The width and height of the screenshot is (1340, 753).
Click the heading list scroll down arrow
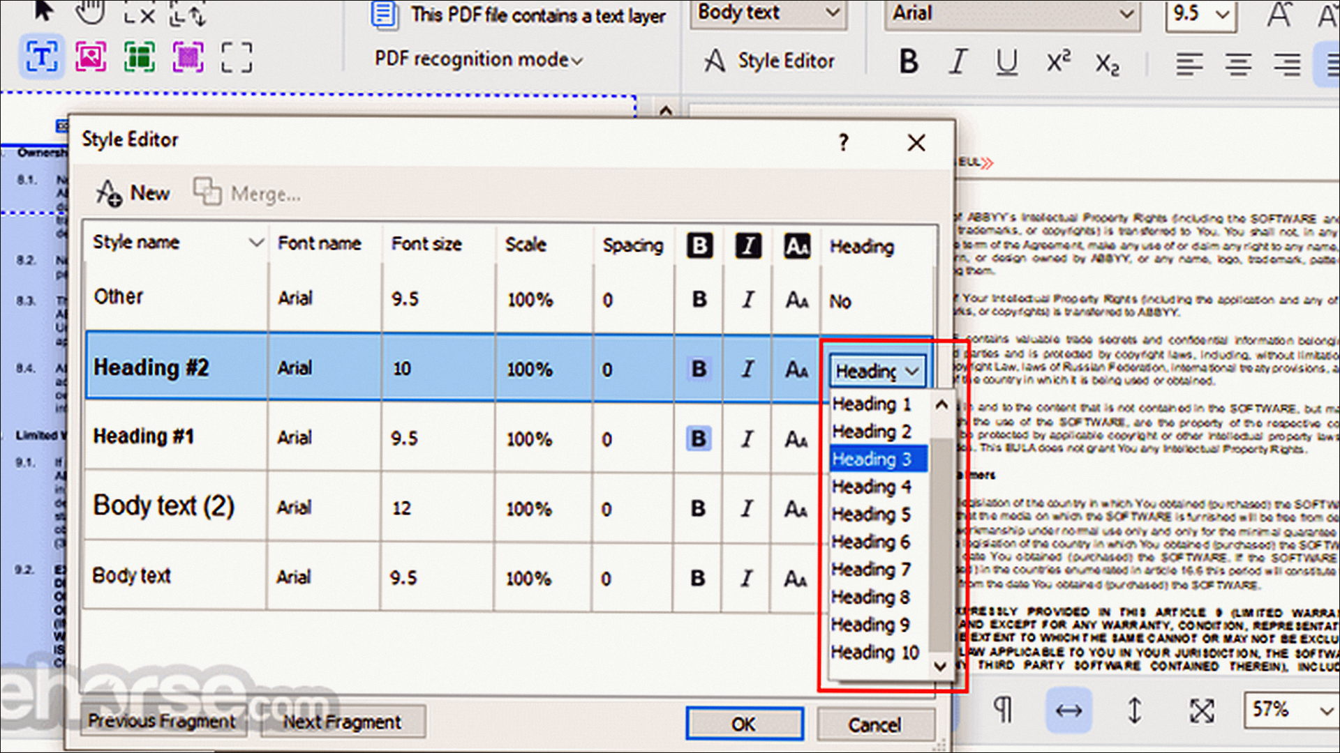pos(940,666)
